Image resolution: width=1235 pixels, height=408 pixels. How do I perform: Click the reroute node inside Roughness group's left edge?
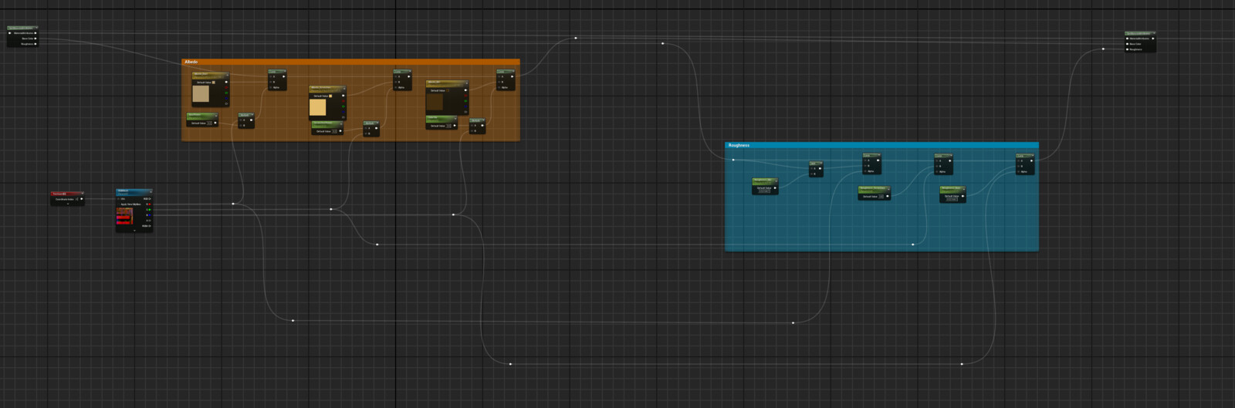pos(733,160)
